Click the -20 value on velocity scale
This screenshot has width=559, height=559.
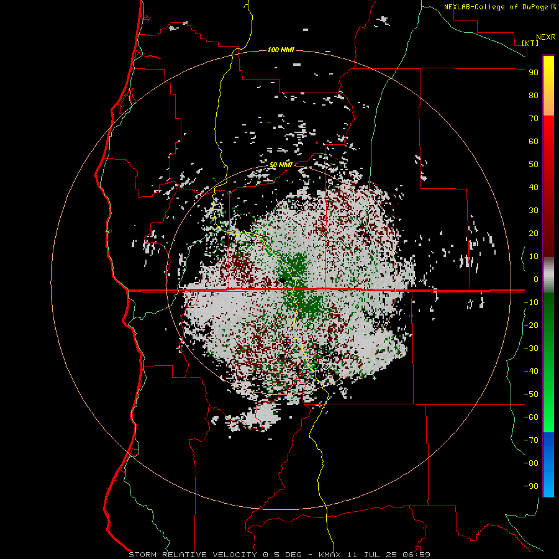531,325
